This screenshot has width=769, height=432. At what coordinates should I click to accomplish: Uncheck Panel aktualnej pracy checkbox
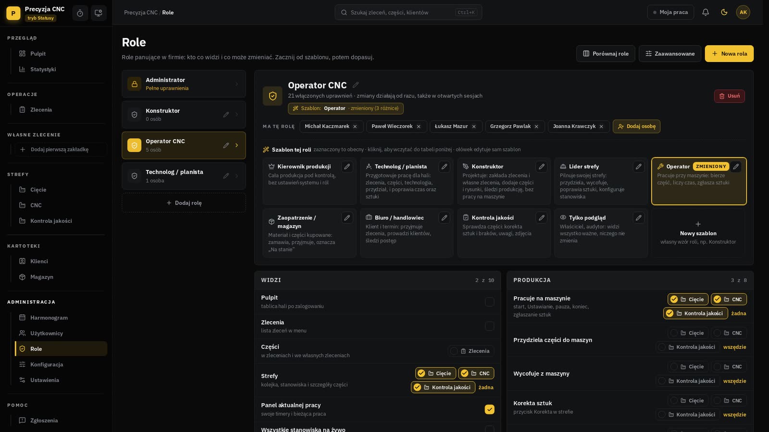pos(489,409)
